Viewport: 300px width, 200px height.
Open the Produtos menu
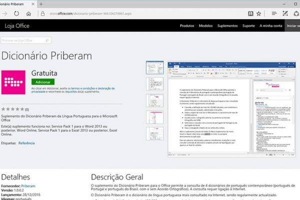(187, 25)
